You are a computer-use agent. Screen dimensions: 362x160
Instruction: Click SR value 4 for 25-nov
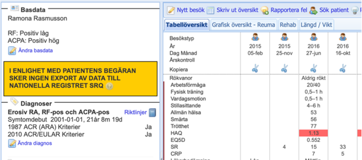284,147
